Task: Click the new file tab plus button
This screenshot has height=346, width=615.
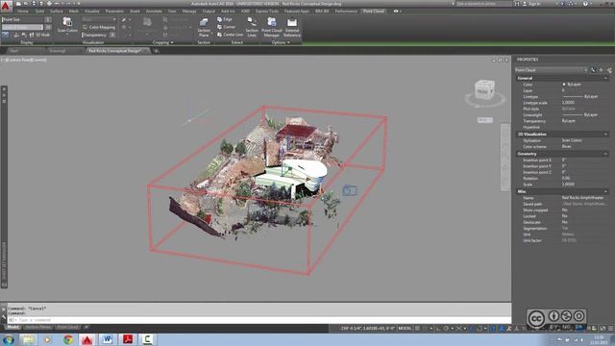Action: (156, 51)
